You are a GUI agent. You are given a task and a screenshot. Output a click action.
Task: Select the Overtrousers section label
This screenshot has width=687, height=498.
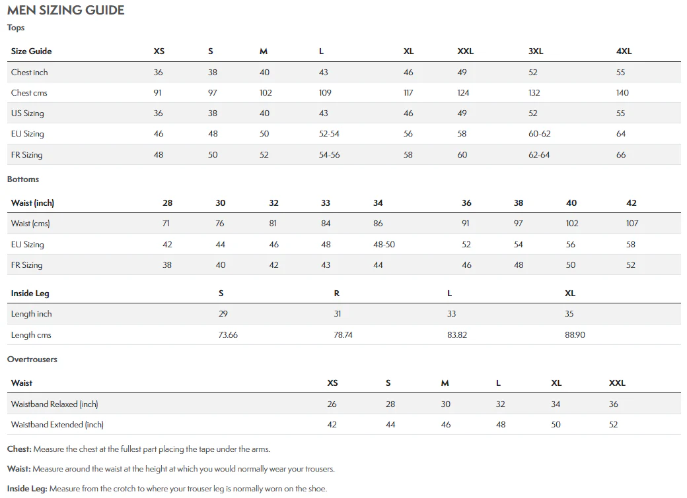click(x=32, y=359)
